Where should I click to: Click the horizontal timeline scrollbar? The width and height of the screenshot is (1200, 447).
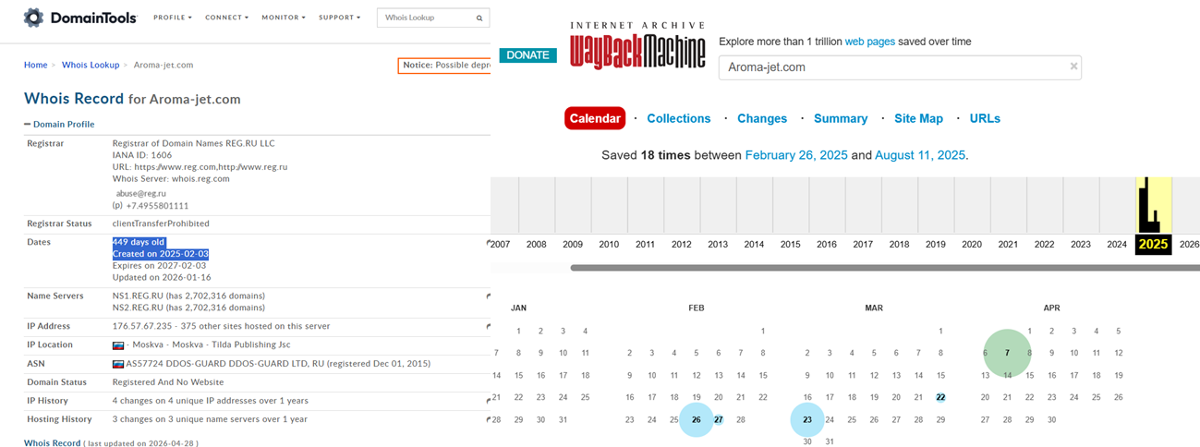point(884,268)
